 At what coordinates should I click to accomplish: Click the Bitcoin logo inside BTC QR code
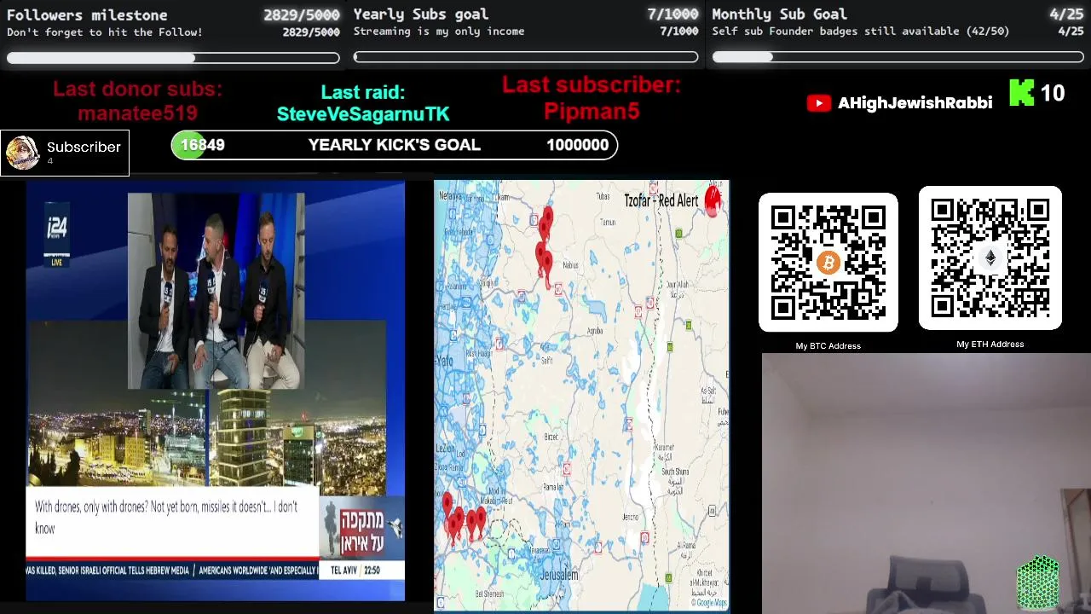click(828, 263)
